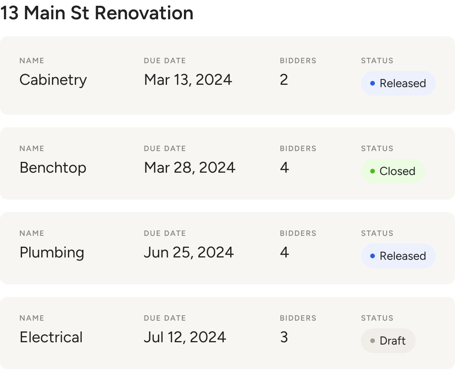Screen dimensions: 455x370
Task: Open the Benchtop bid package
Action: click(53, 168)
